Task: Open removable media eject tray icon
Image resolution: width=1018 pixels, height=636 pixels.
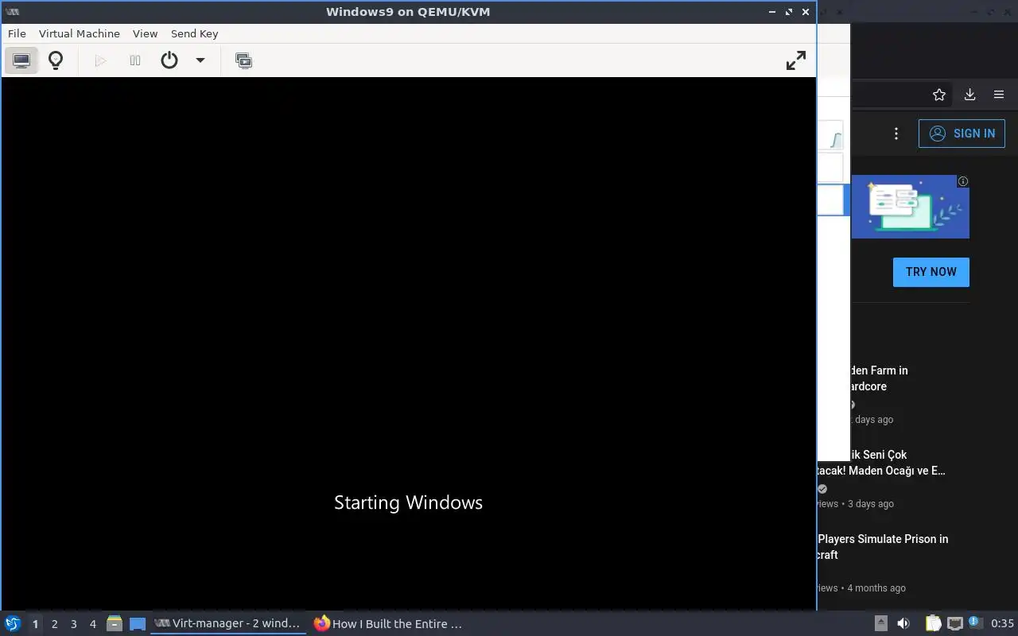Action: [881, 623]
